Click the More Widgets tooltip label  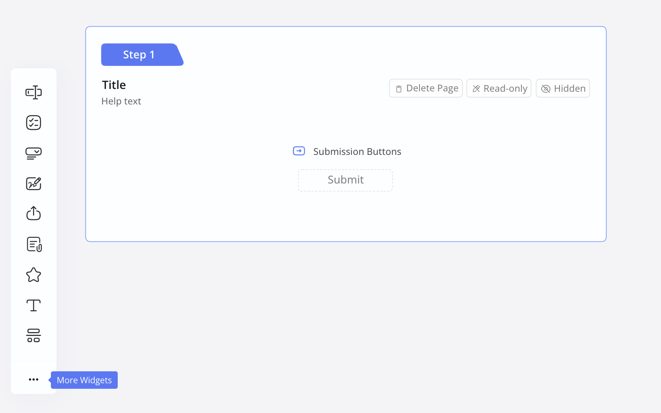(x=84, y=380)
